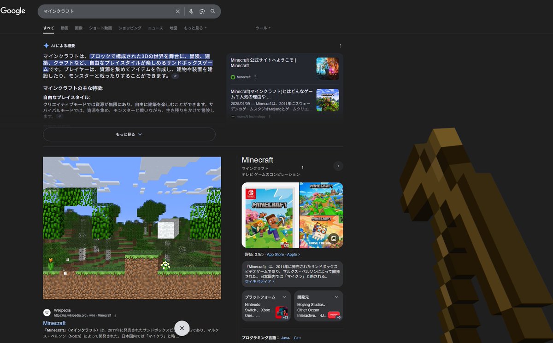This screenshot has width=553, height=343.
Task: Click the Wikipedia URL breadcrumb text
Action: [82, 315]
